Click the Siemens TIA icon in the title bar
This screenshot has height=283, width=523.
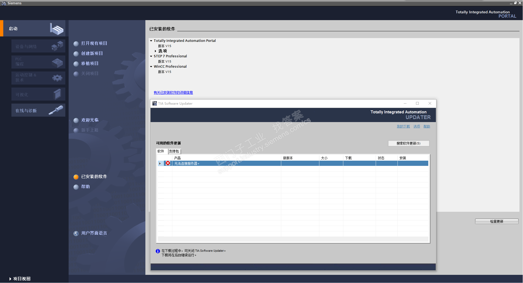[4, 3]
